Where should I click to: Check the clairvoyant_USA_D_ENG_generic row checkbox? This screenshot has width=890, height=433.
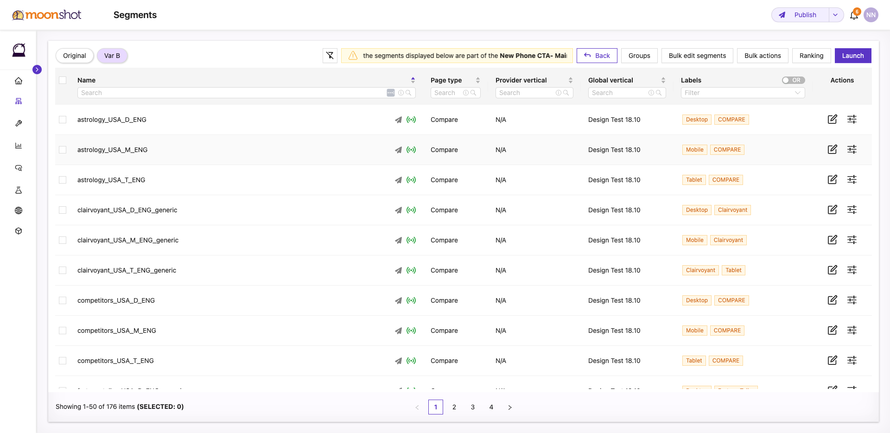click(x=63, y=210)
